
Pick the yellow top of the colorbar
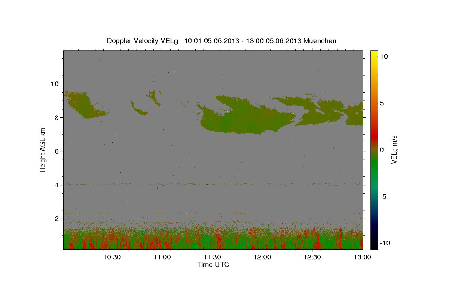[374, 54]
